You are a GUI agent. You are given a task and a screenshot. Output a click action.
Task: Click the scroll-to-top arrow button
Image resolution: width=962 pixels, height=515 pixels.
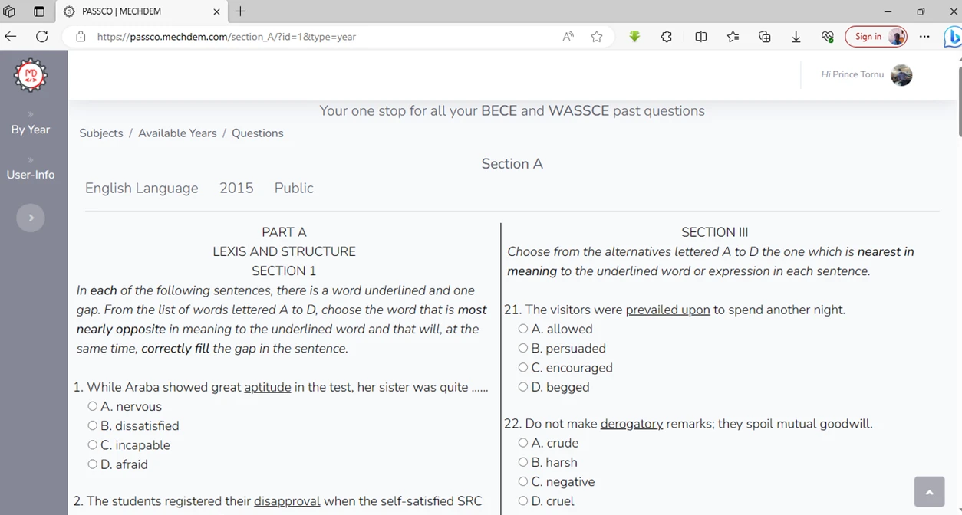[x=929, y=491]
